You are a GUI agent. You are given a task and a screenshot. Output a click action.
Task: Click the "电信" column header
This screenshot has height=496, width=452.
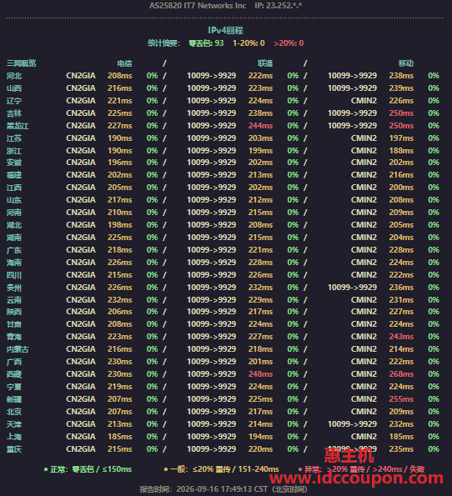pos(124,63)
